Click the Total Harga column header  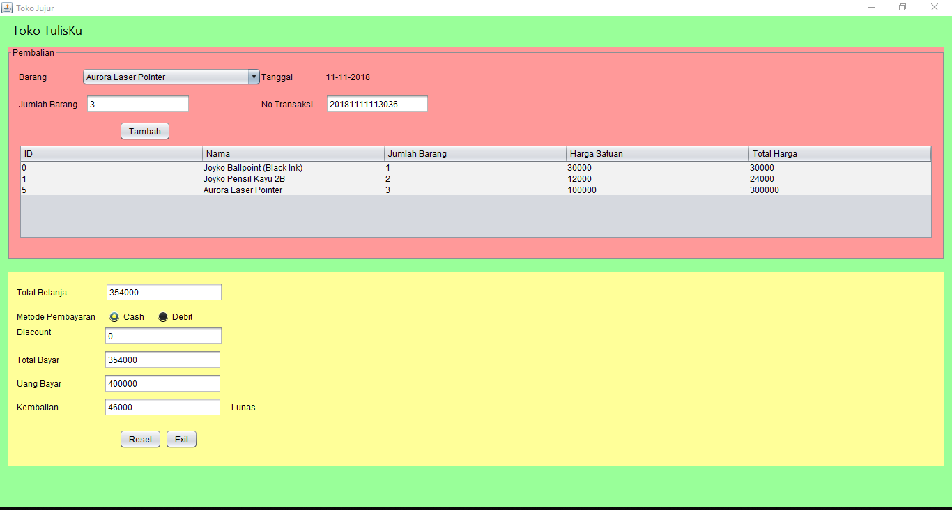pos(840,154)
